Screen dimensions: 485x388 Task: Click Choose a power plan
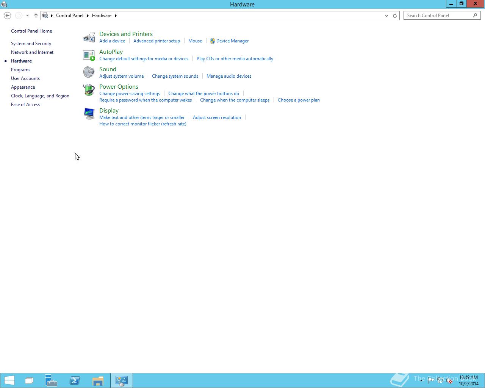point(299,100)
